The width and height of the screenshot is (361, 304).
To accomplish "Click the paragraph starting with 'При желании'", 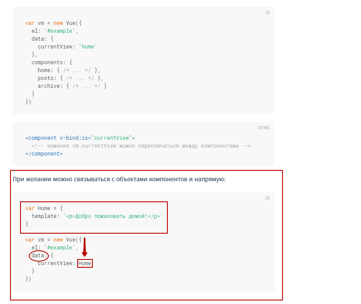I will (119, 179).
